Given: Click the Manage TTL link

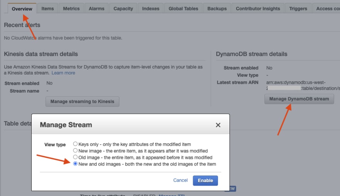Looking at the screenshot, I should point(172,195).
